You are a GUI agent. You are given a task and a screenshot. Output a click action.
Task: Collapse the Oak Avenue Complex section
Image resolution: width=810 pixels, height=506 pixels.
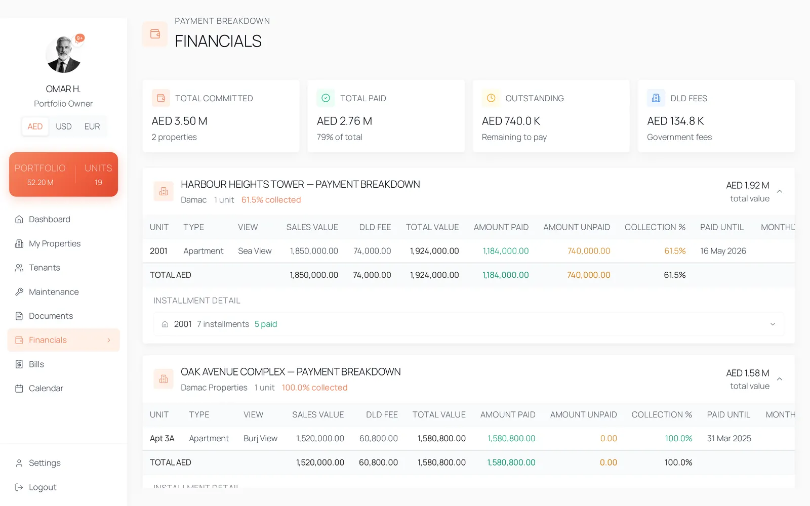pyautogui.click(x=780, y=379)
